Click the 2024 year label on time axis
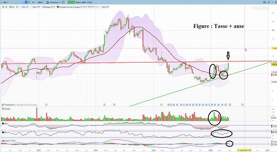This screenshot has height=152, width=277. point(96,150)
